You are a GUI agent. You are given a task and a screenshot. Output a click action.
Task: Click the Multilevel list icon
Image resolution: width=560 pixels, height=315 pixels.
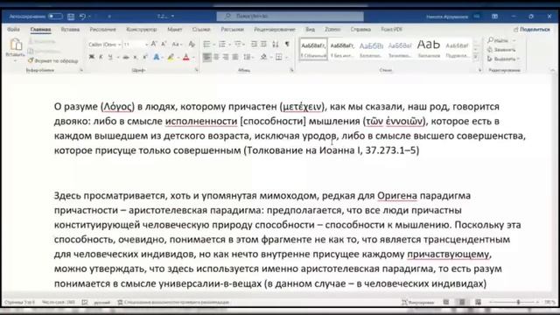pos(237,45)
